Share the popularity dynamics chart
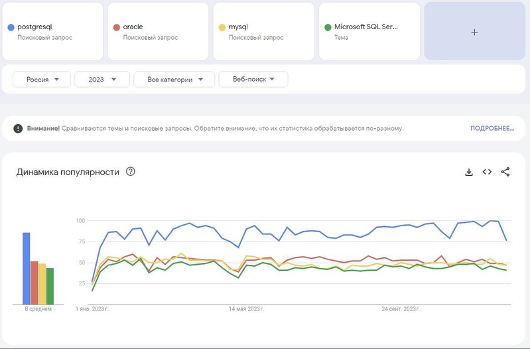 [505, 172]
